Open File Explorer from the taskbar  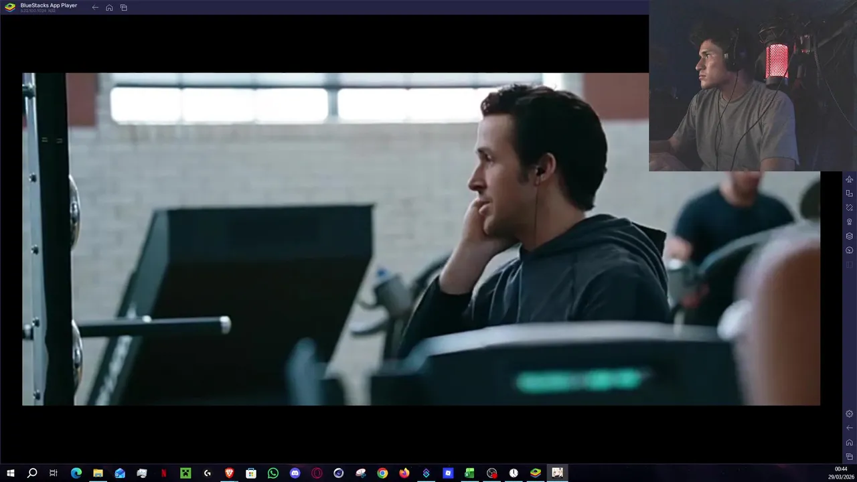(x=98, y=473)
